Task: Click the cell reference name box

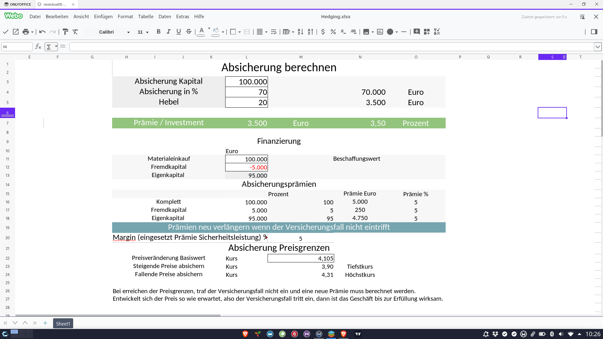Action: point(17,47)
